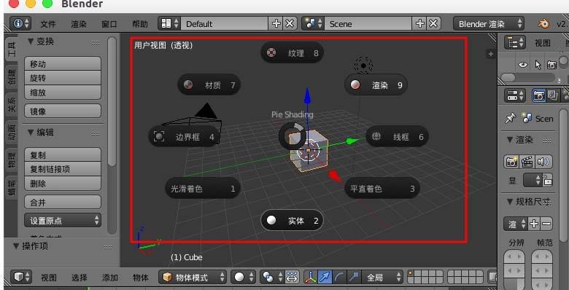Open the 3D View editor type selector
Viewport: 569px width, 290px height.
[21, 278]
